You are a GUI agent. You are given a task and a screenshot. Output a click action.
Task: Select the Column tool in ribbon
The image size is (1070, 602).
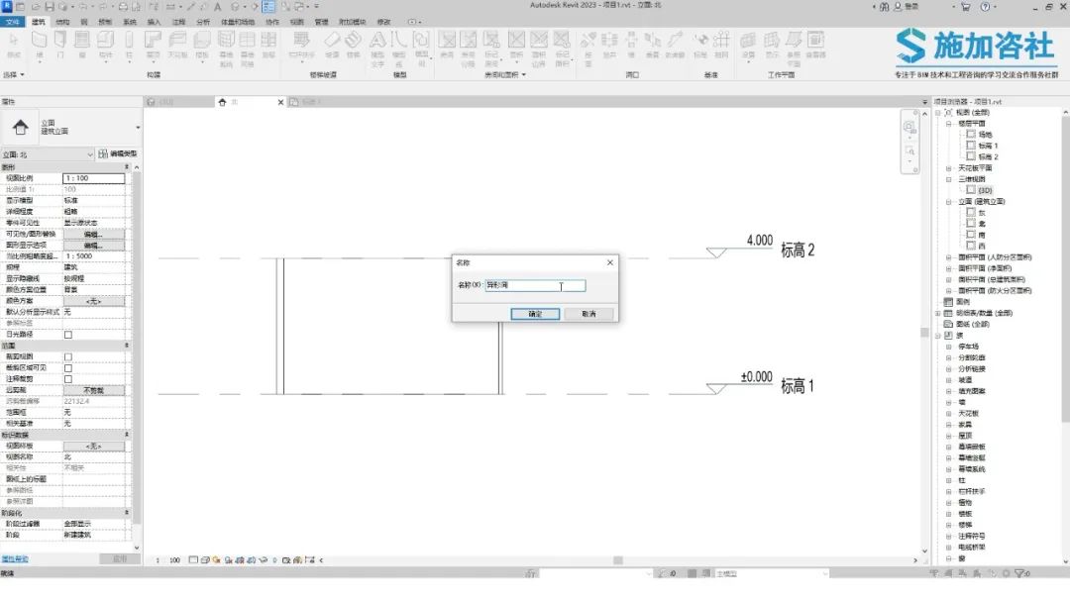click(128, 45)
